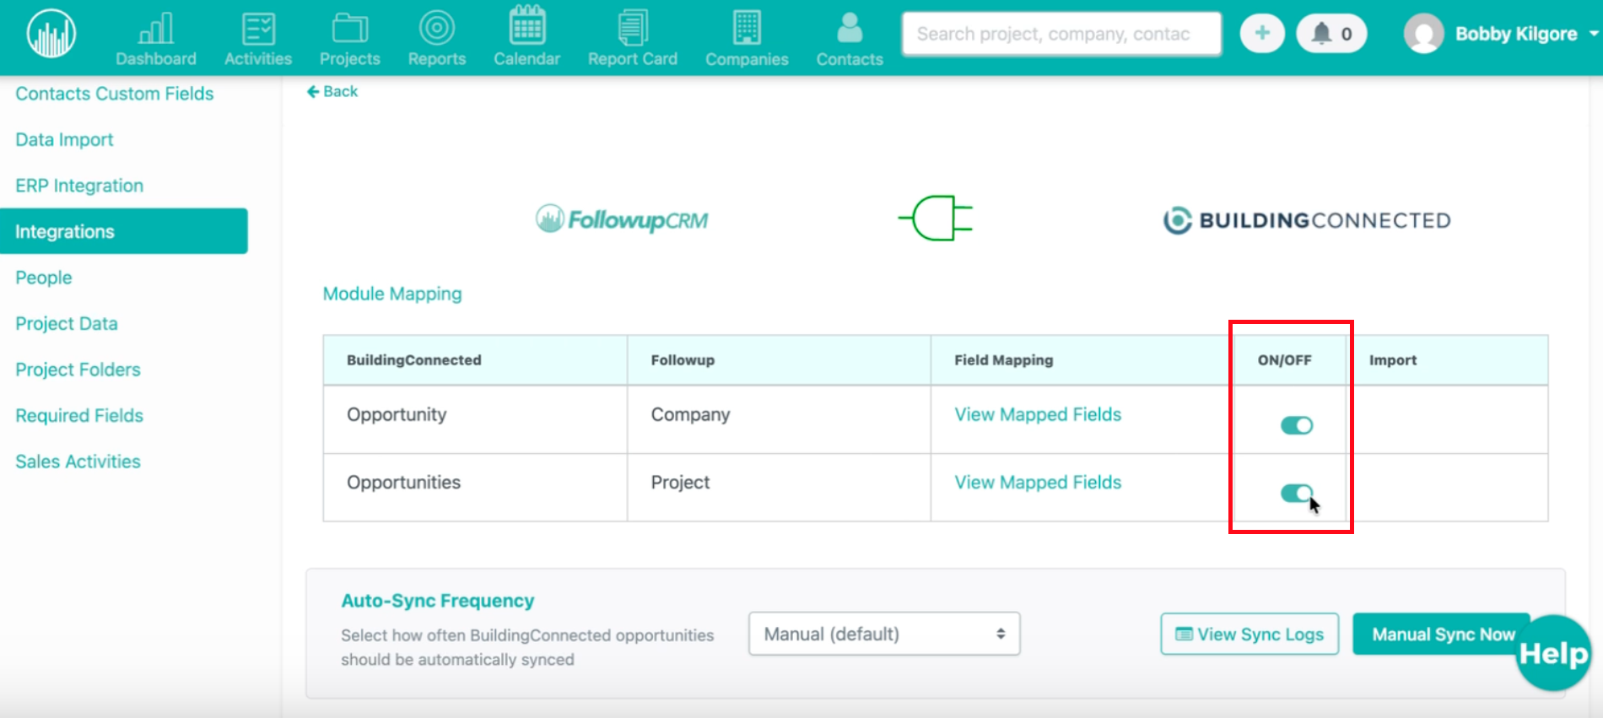Select Required Fields in sidebar
The image size is (1603, 718).
[79, 415]
